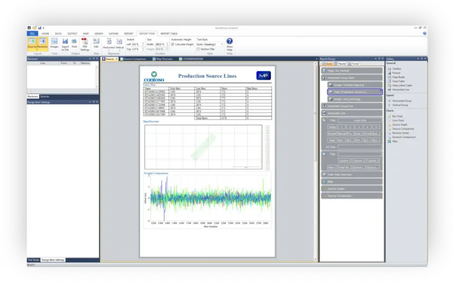Switch to the Sources panel tab
Screen dimensions: 453x292
pos(44,97)
